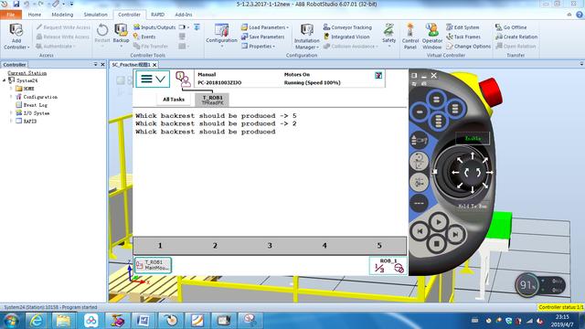Expand the HOME folder node
Viewport: 585px width, 329px height.
[11, 89]
